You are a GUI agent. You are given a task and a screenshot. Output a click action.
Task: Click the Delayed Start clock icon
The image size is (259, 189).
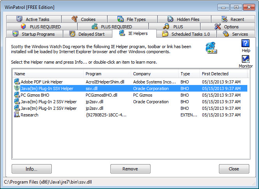coord(72,34)
